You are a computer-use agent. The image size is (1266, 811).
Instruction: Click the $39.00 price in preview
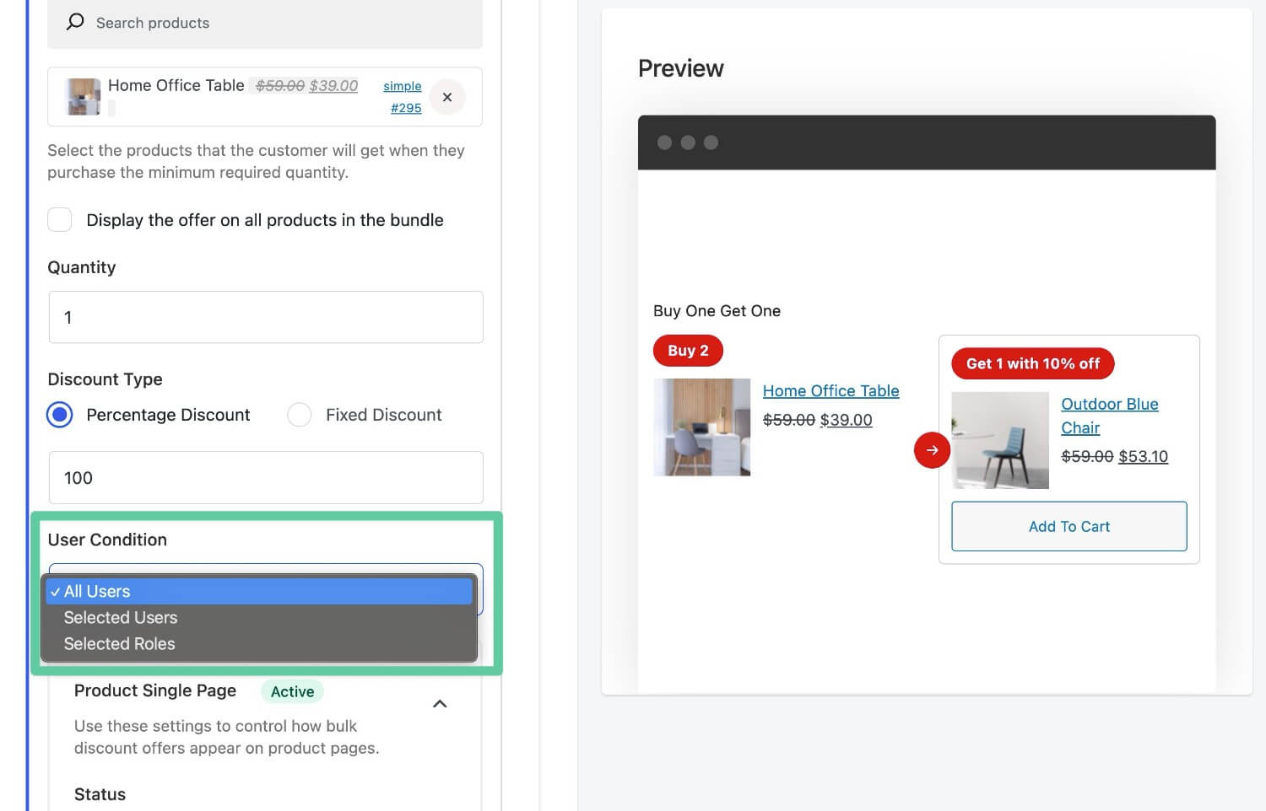(846, 420)
